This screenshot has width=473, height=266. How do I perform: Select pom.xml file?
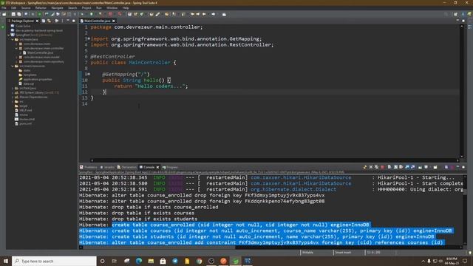tap(25, 123)
